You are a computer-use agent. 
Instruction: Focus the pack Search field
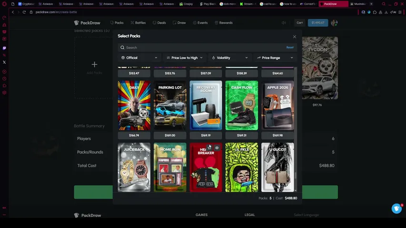tap(207, 47)
